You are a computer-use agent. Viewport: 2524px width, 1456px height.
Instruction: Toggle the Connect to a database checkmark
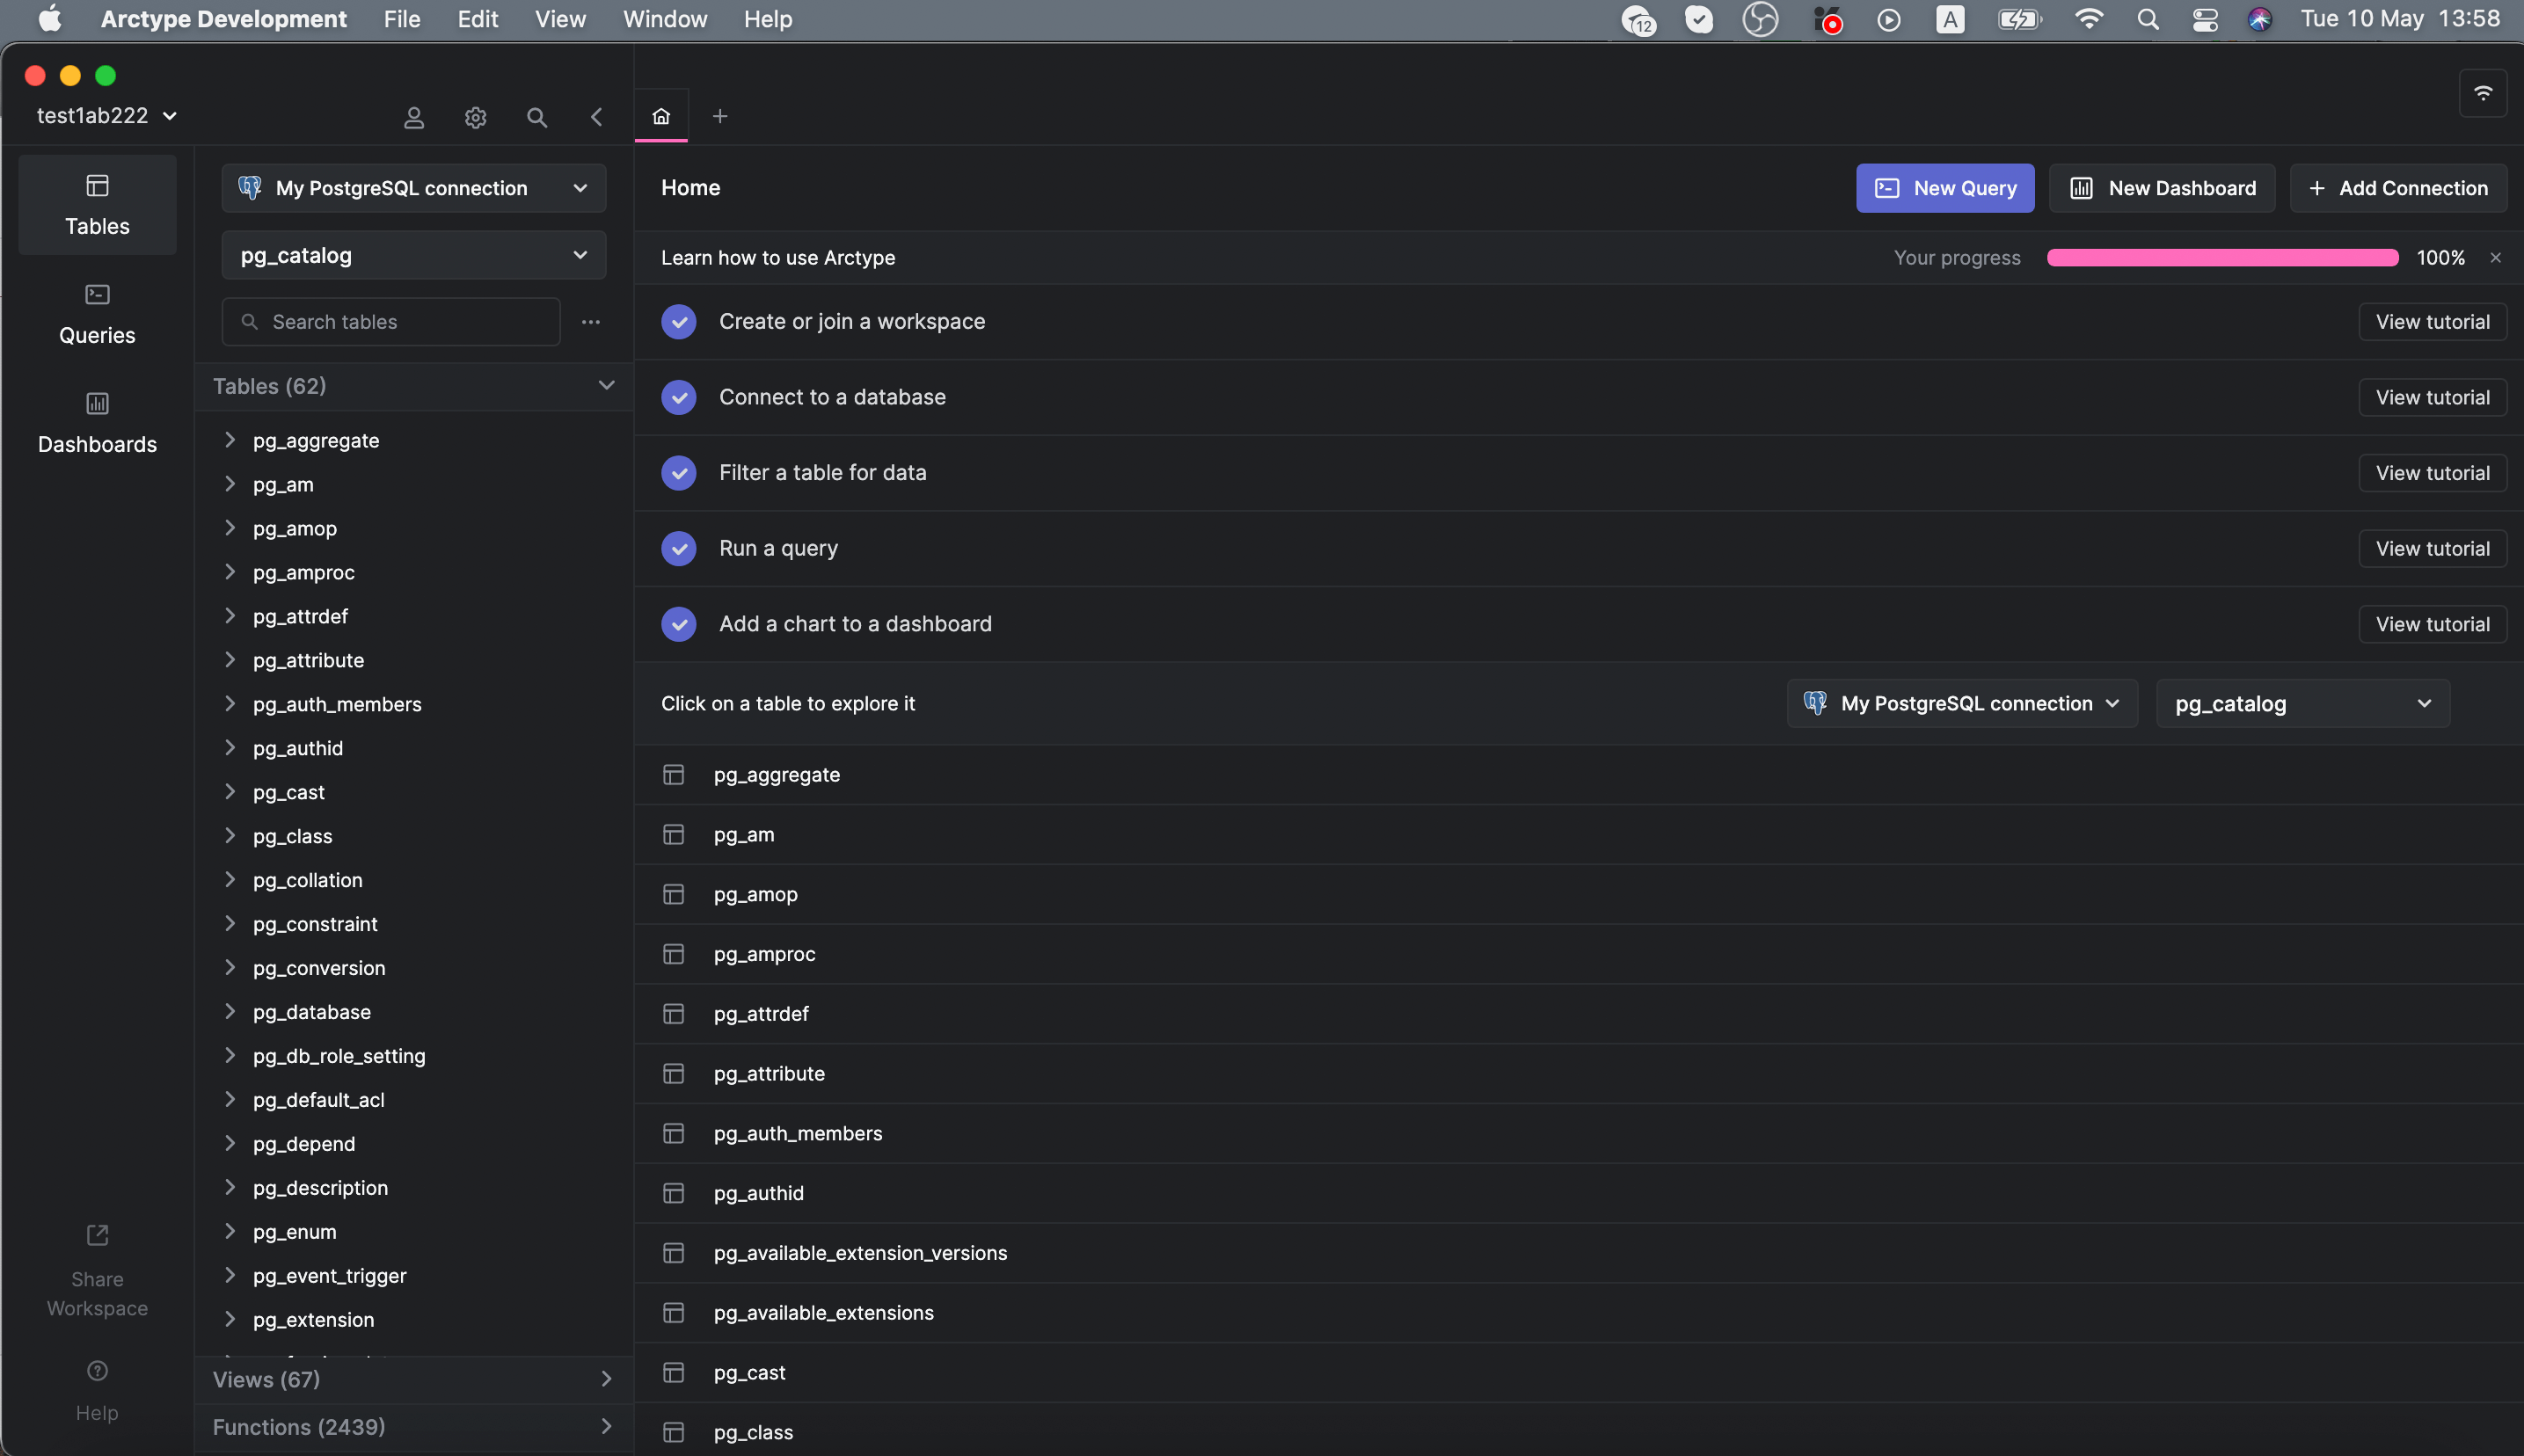pyautogui.click(x=679, y=397)
